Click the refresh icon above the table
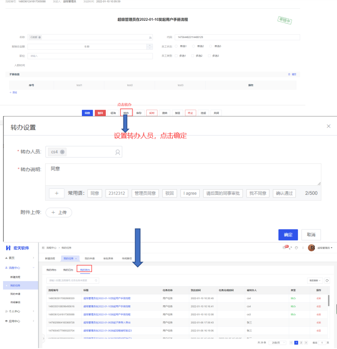This screenshot has height=349, width=337. click(x=327, y=281)
